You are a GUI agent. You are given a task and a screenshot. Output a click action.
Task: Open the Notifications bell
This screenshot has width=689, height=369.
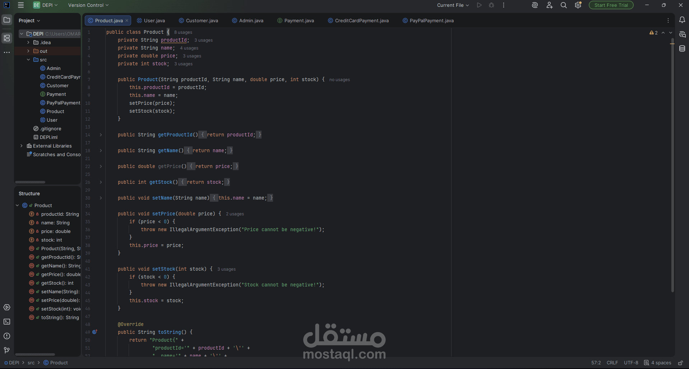pos(682,20)
